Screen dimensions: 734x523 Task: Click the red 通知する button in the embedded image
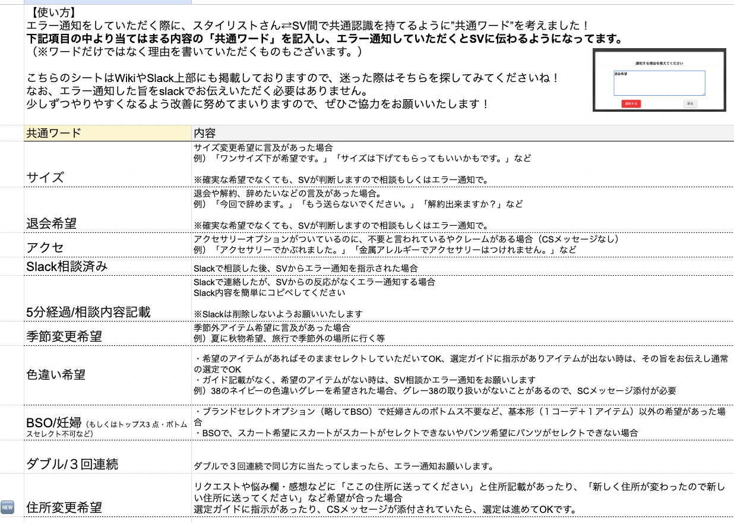tap(631, 103)
